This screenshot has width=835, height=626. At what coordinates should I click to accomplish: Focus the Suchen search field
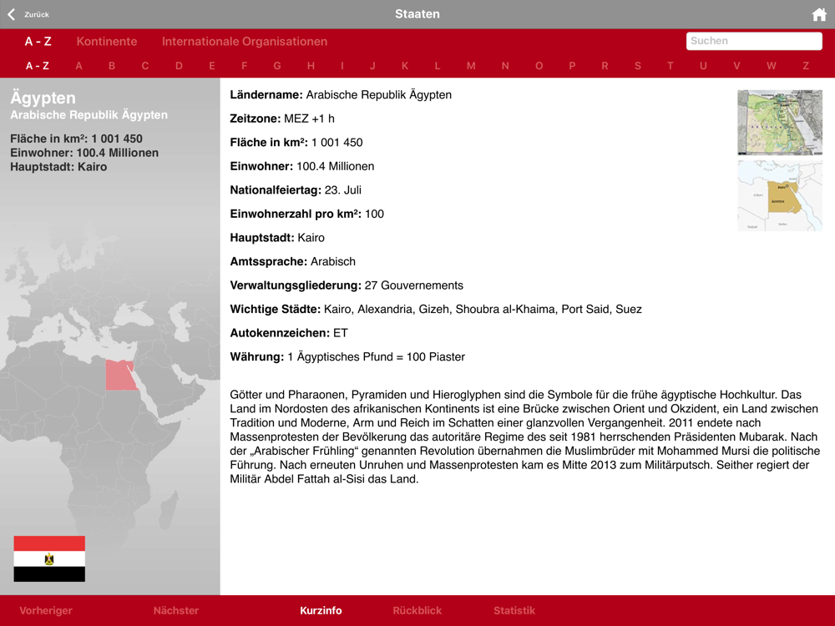(x=753, y=41)
